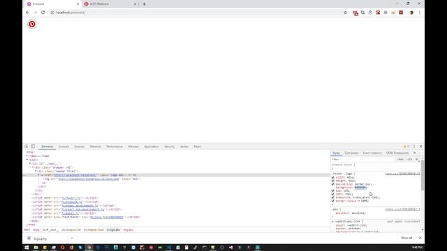This screenshot has height=251, width=447.
Task: Click Show all downloads button
Action: coord(406,238)
